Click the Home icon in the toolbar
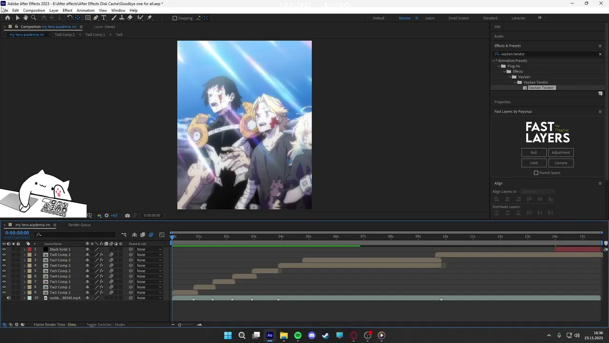 point(8,18)
